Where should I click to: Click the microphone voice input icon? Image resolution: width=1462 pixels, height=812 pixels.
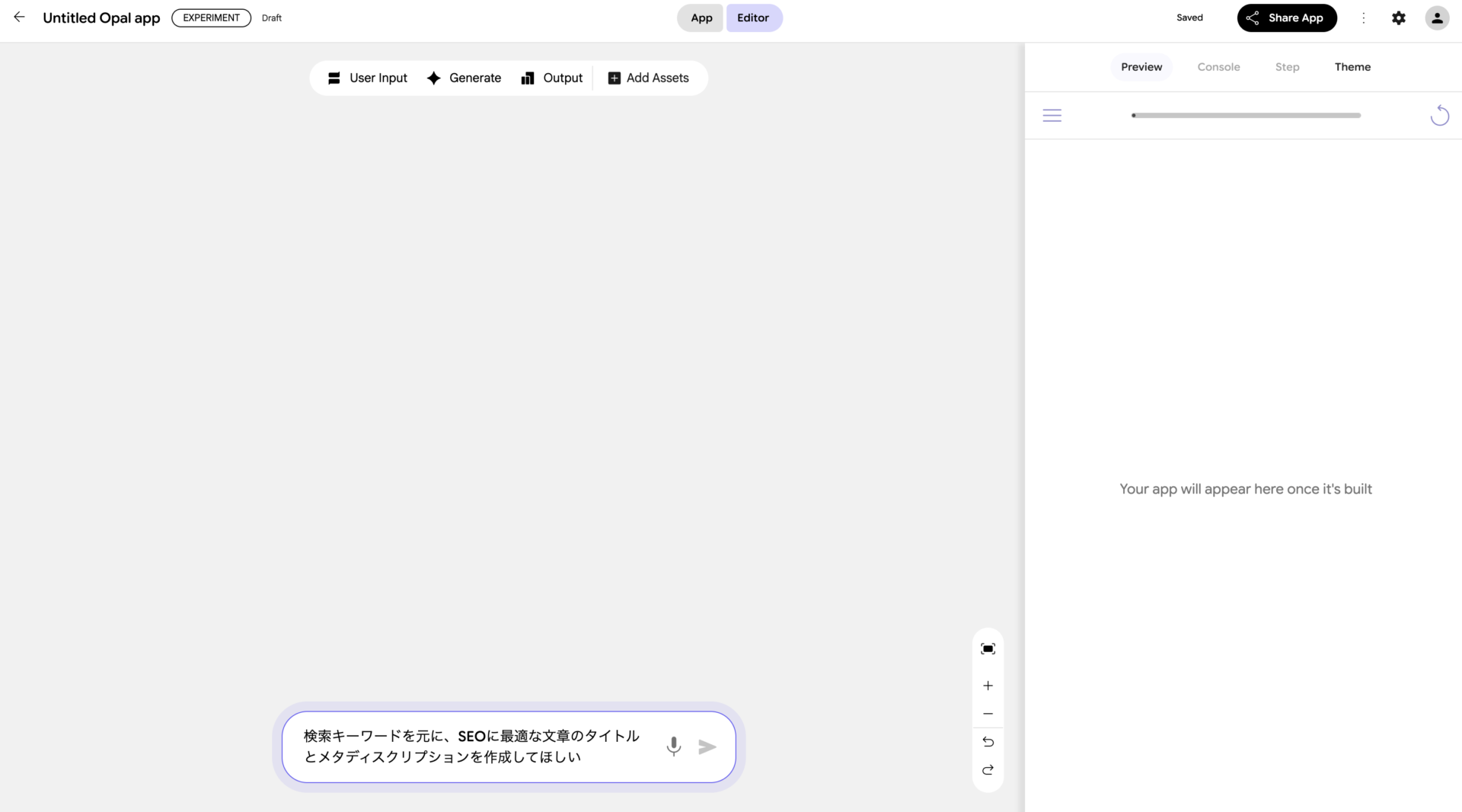pyautogui.click(x=673, y=746)
